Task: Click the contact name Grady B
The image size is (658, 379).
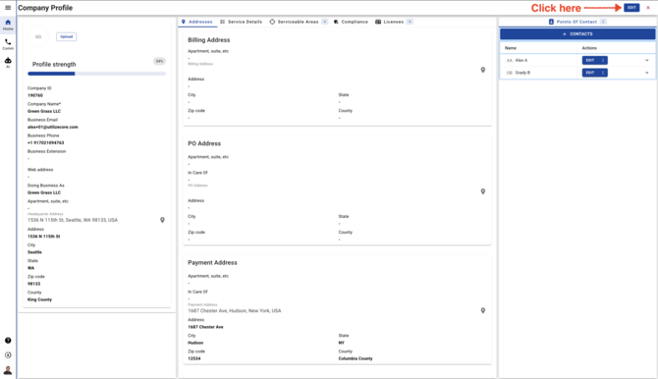Action: pyautogui.click(x=522, y=73)
